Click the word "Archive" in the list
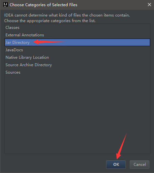Screen dimensions: 154x173 click(x=27, y=65)
